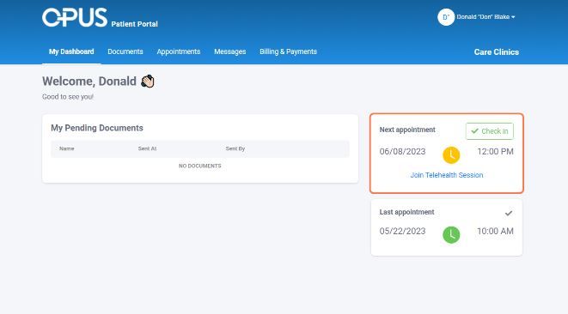568x314 pixels.
Task: Click the My Pending Documents heading
Action: [97, 128]
